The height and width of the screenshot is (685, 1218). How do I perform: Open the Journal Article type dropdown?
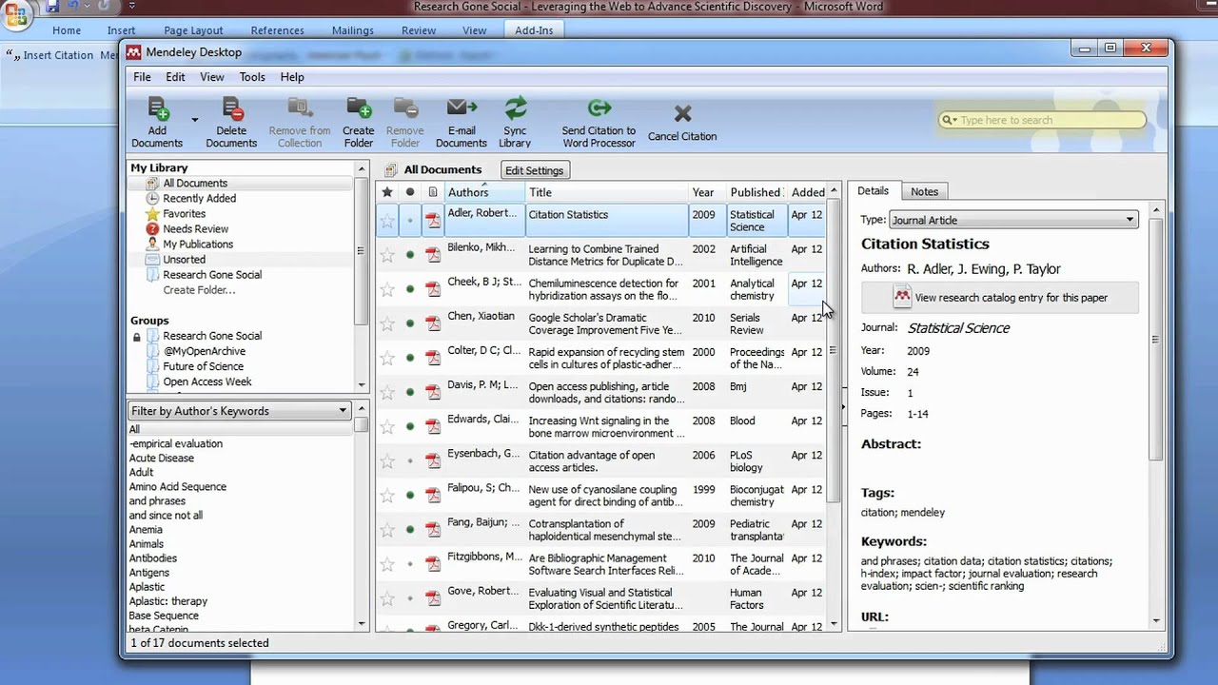click(x=1012, y=220)
